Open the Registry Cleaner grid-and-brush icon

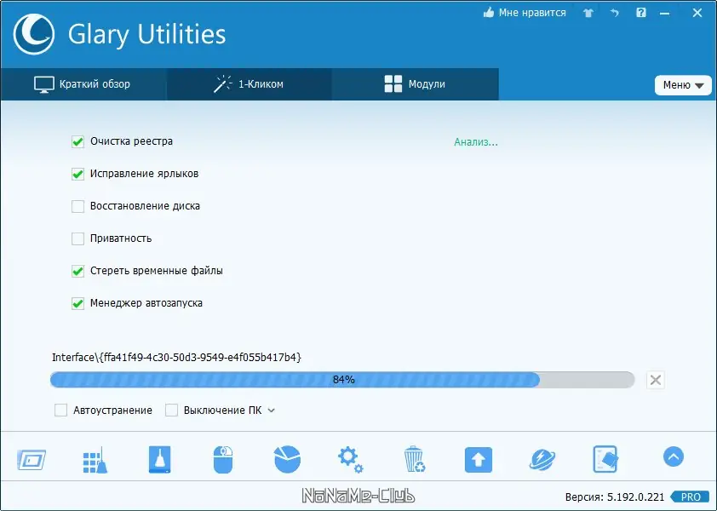pyautogui.click(x=95, y=460)
